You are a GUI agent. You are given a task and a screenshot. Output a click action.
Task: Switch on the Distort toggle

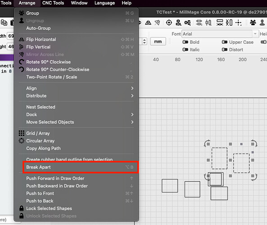(225, 49)
